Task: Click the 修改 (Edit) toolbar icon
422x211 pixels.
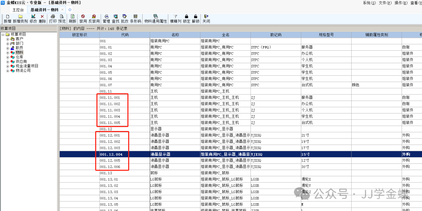Action: point(33,17)
